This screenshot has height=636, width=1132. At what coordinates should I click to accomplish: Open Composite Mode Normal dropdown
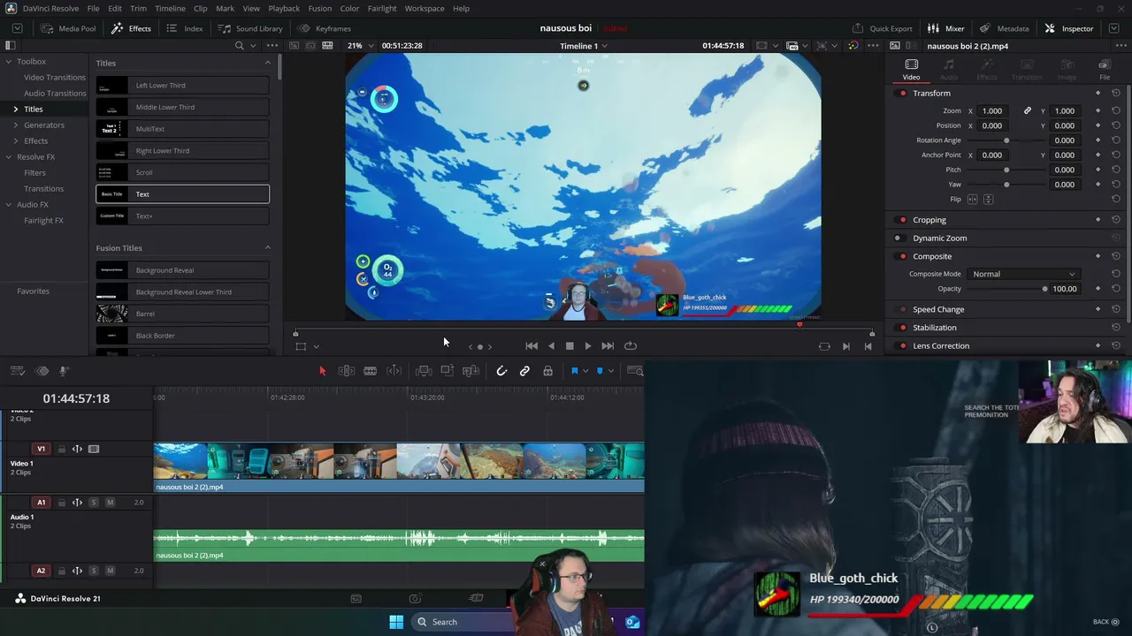pyautogui.click(x=1023, y=274)
